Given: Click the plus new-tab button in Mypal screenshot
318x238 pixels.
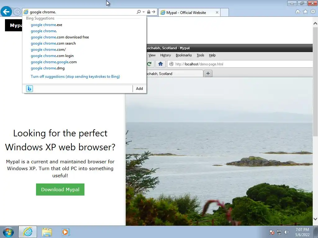Looking at the screenshot, I should (x=208, y=73).
